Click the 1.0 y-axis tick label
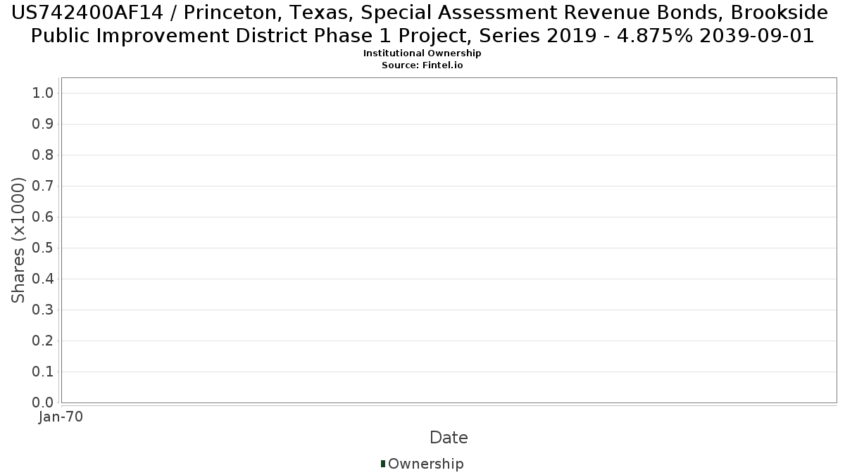Image resolution: width=845 pixels, height=475 pixels. tap(43, 94)
